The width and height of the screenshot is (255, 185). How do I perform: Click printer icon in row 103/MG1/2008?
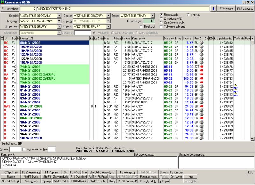pyautogui.click(x=201, y=46)
